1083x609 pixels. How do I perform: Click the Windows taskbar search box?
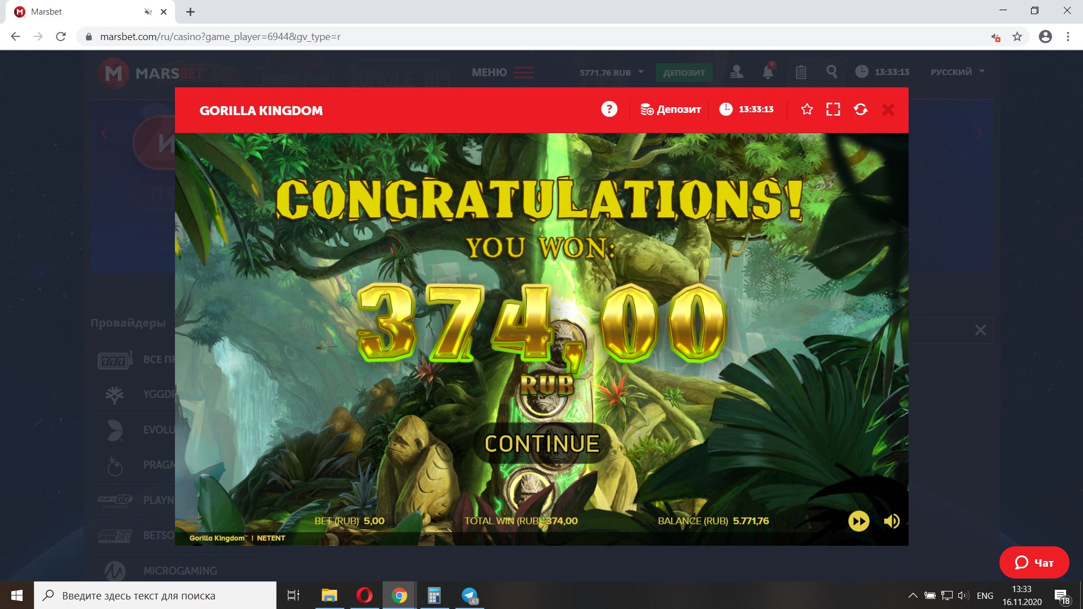(x=155, y=595)
